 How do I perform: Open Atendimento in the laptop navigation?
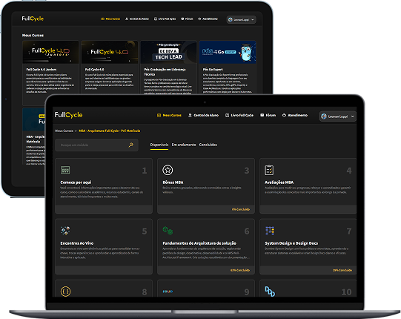click(x=295, y=115)
